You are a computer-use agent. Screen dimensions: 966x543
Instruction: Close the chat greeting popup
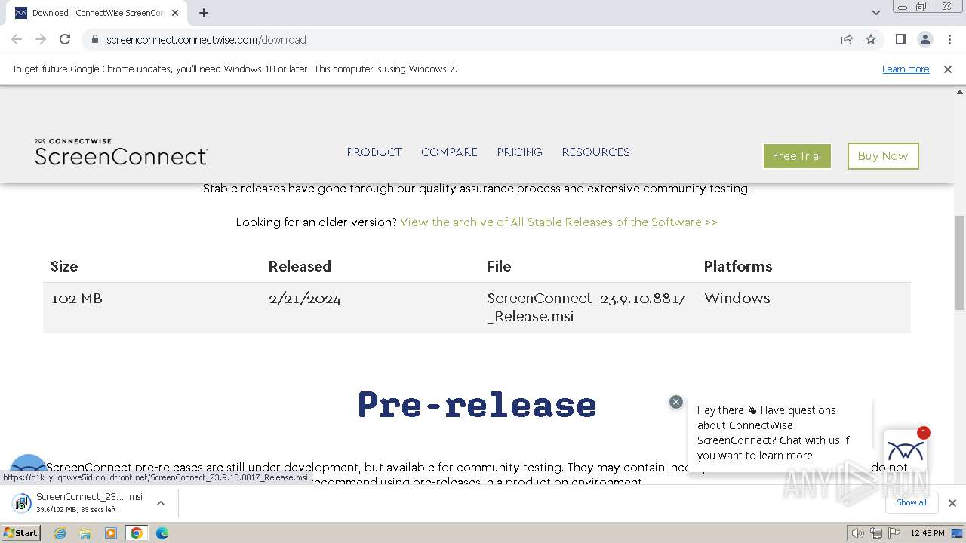676,402
